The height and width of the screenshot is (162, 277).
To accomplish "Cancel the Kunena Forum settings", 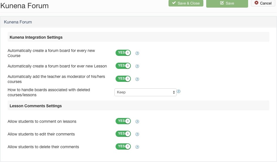I will [x=263, y=3].
